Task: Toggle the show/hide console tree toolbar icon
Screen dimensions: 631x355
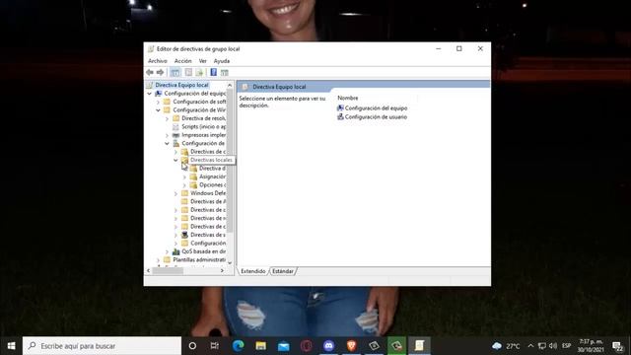Action: 175,72
